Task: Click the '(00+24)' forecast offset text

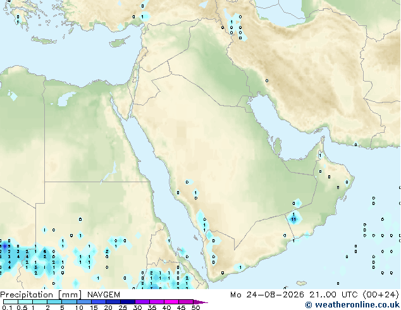Action: coord(381,295)
